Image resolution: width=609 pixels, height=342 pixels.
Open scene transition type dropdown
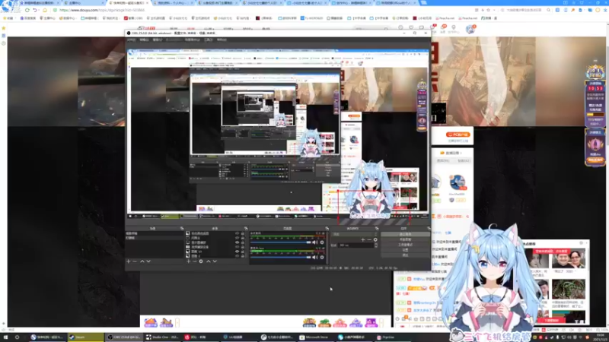click(355, 234)
